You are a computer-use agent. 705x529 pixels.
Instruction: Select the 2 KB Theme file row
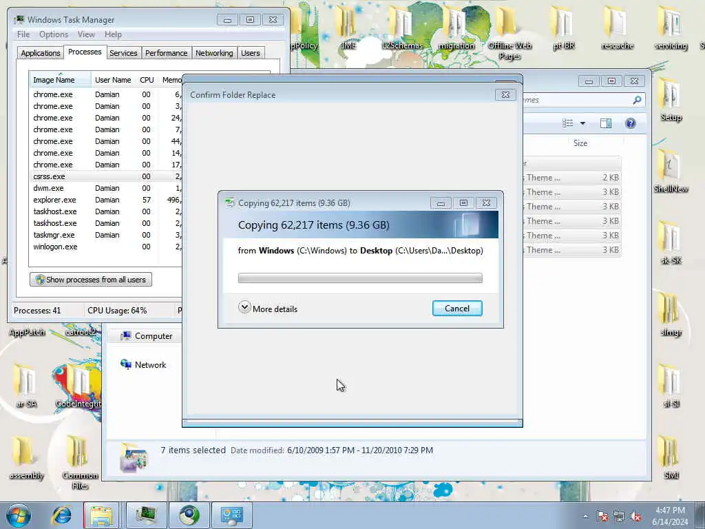(x=572, y=178)
